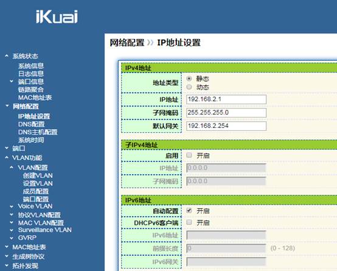Enable the 子IPv4地址 启用 checkbox
The width and height of the screenshot is (337, 271).
(189, 155)
